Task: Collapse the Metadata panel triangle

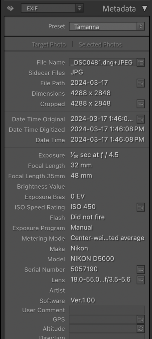Action: coord(144,9)
